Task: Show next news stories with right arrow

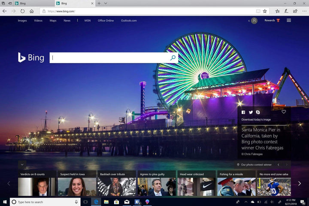Action: coord(299,183)
